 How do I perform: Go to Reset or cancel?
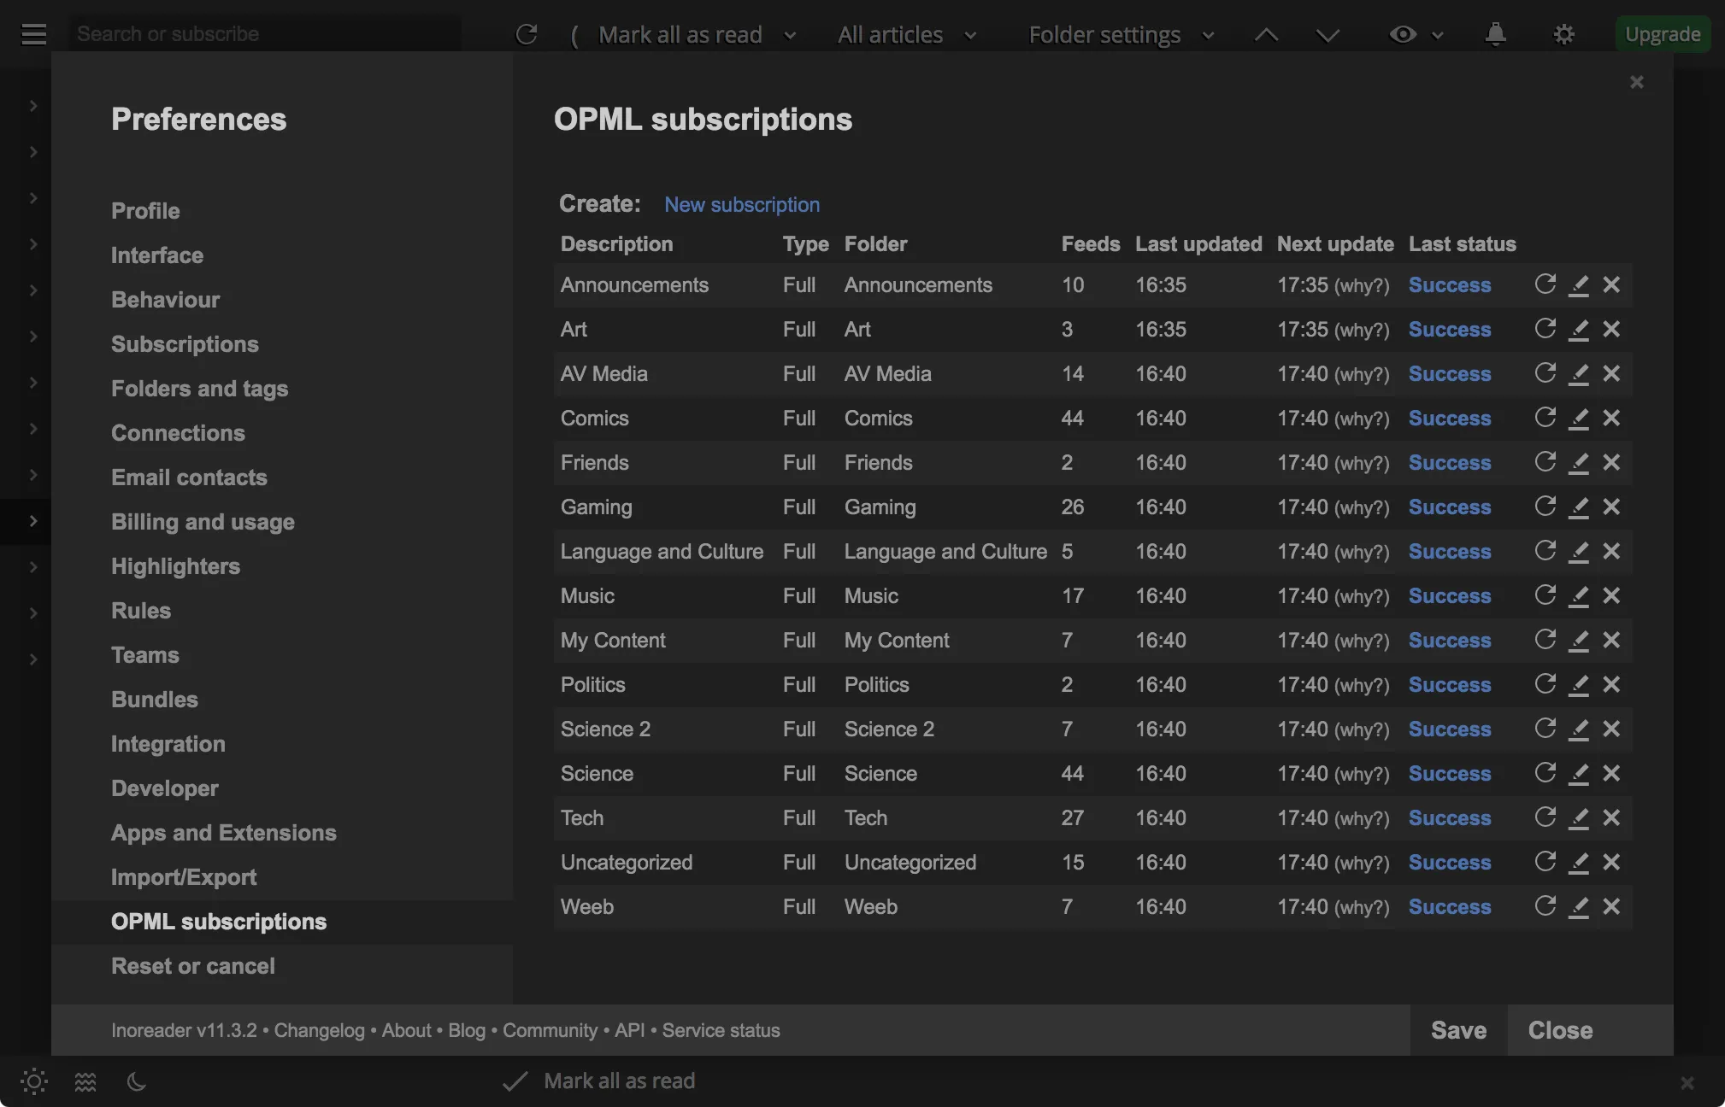[x=193, y=966]
